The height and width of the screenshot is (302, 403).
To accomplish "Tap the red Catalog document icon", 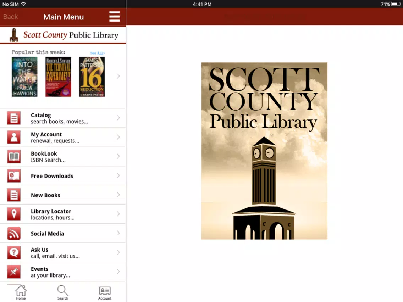I will click(14, 118).
